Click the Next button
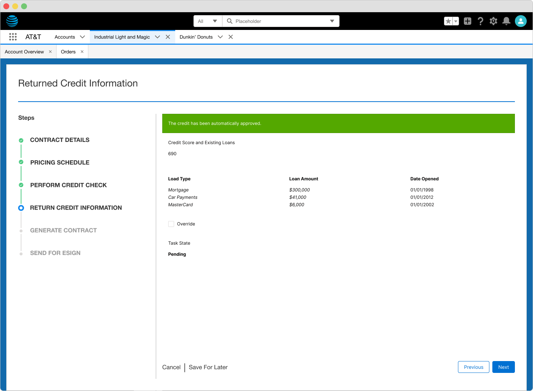The width and height of the screenshot is (533, 391). pos(503,367)
